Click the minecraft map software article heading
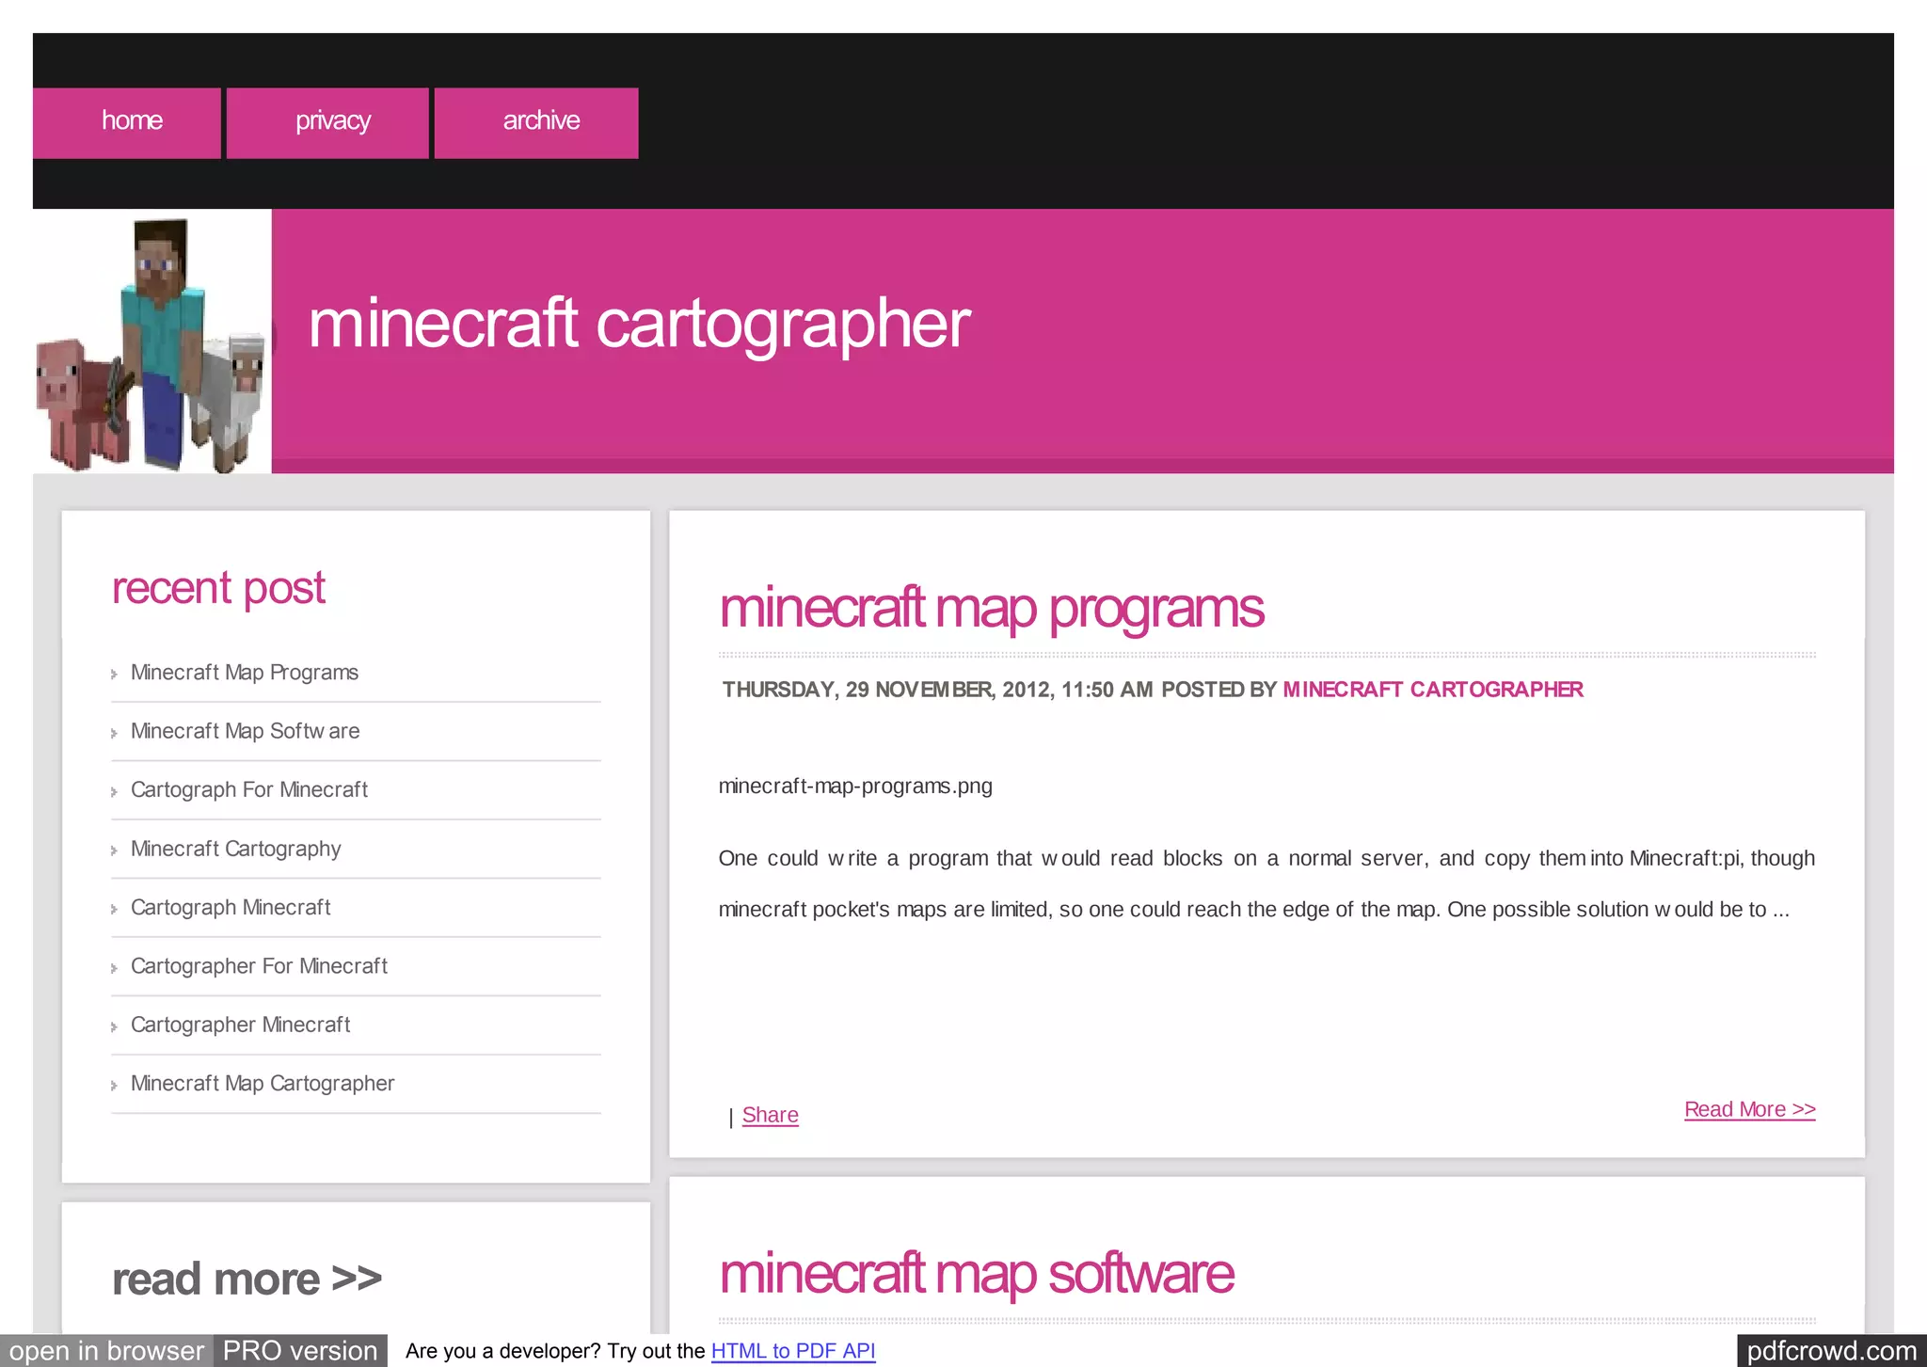Screen dimensions: 1927x1367 pos(976,1274)
